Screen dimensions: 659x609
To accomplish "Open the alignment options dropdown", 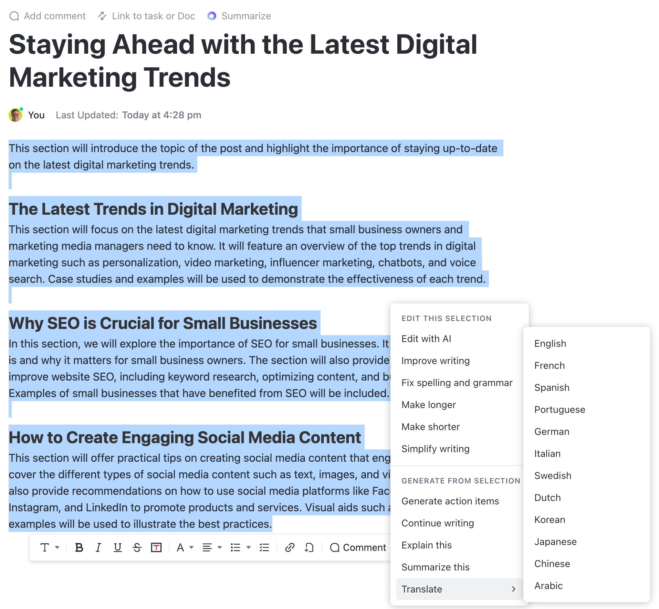I will [x=212, y=547].
